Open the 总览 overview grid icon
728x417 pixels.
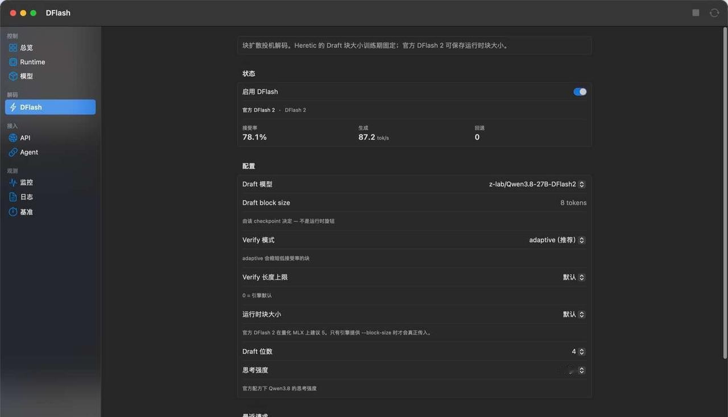click(x=13, y=48)
